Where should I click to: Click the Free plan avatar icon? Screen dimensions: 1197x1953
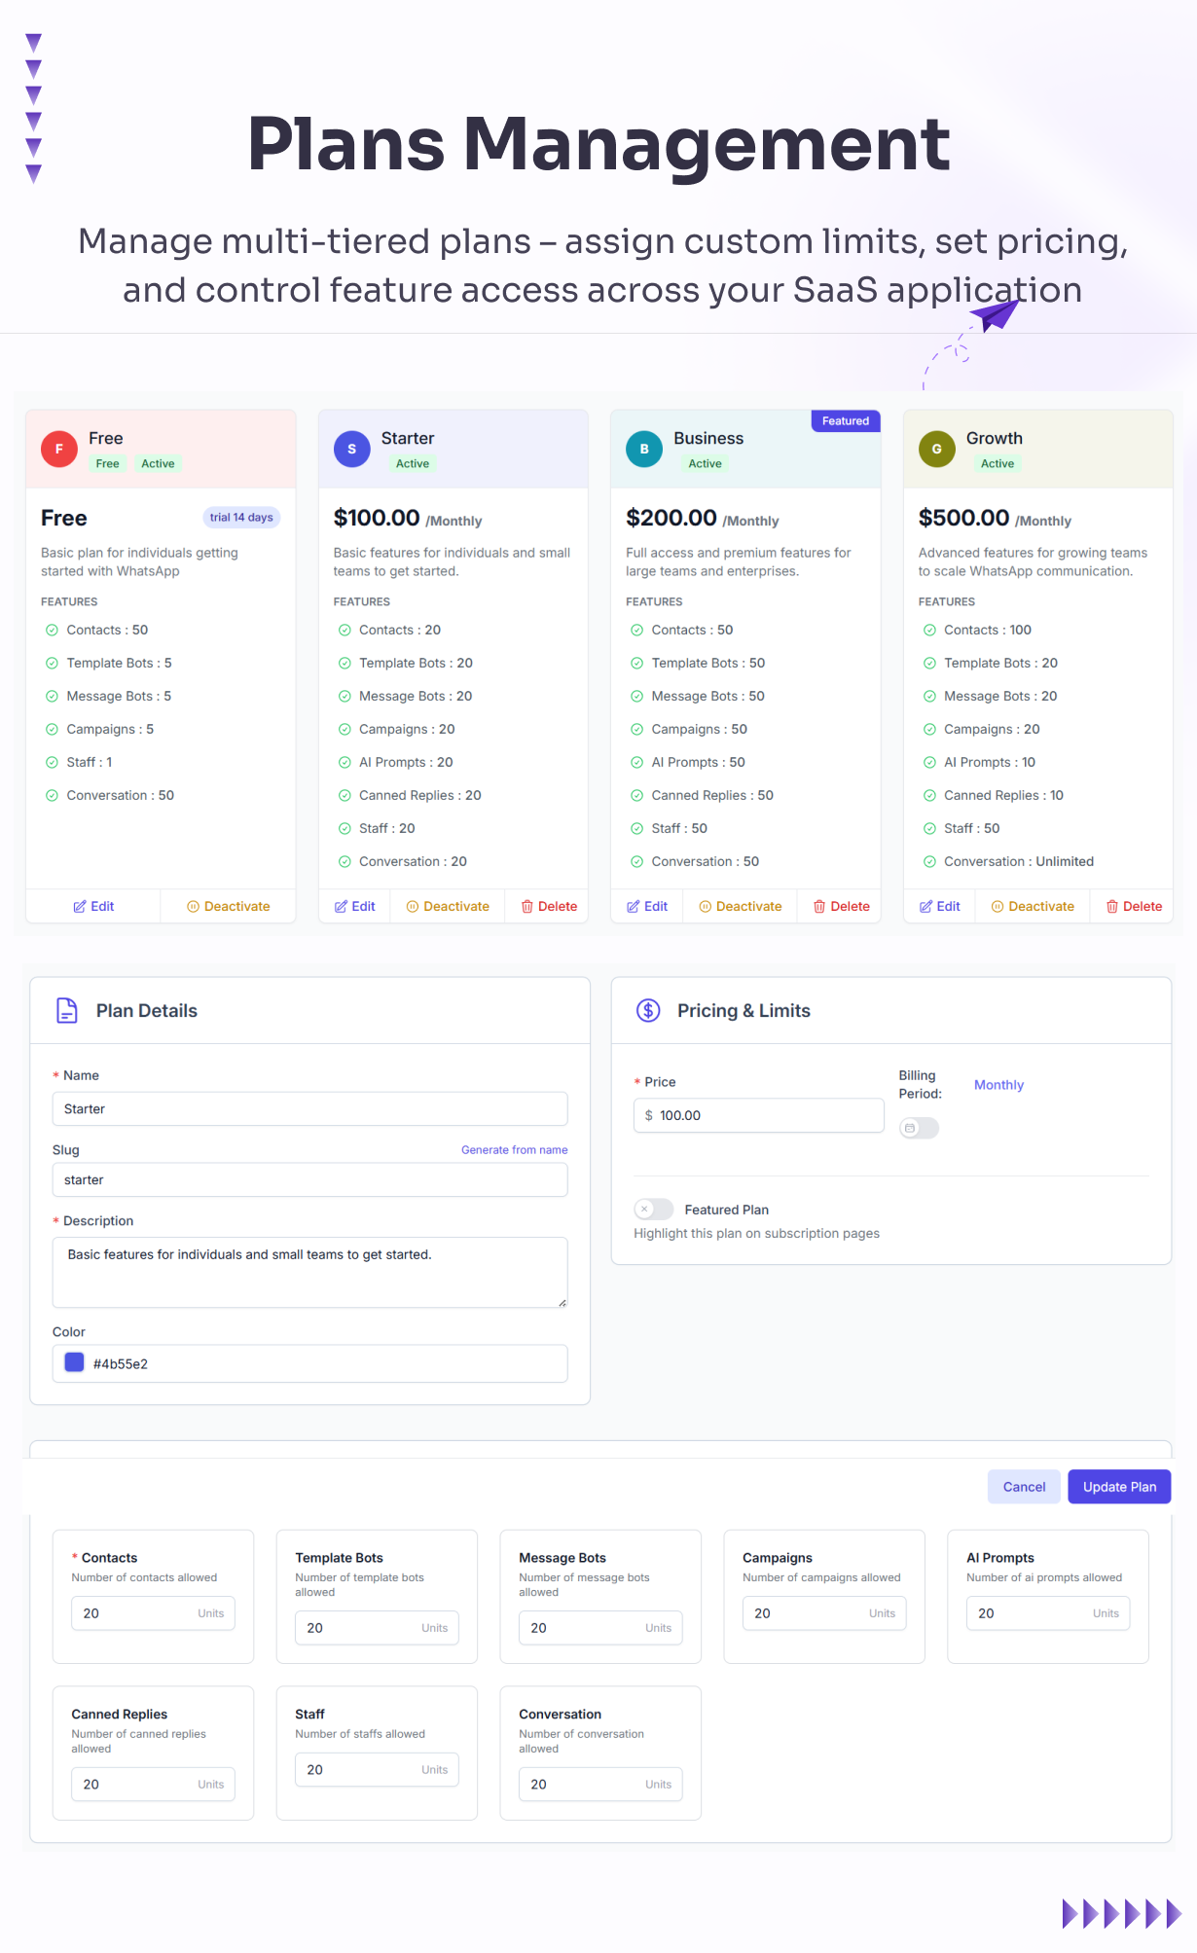click(x=59, y=449)
